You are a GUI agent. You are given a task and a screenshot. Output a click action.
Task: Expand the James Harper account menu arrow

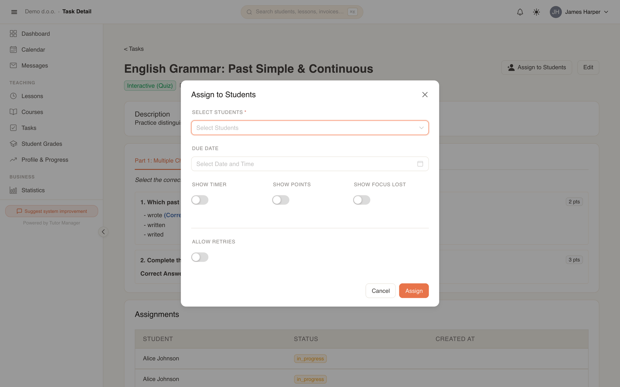[606, 12]
